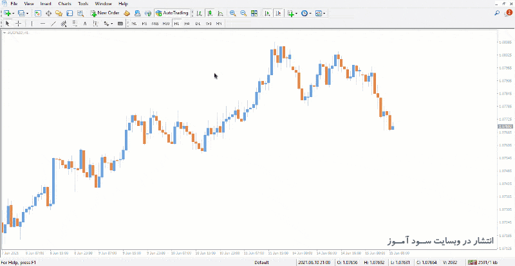515x266 pixels.
Task: Click the New Order button
Action: pos(105,13)
